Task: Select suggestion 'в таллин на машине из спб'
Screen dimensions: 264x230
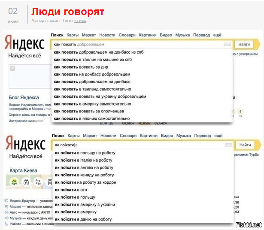Action: point(142,60)
